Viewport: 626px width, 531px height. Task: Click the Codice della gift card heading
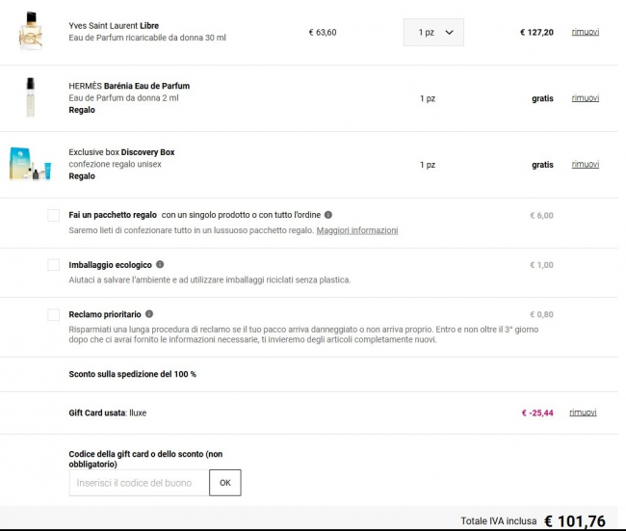tap(145, 459)
